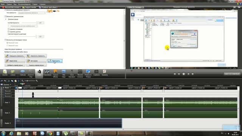Click the Import media button
This screenshot has width=242, height=136.
29,7
